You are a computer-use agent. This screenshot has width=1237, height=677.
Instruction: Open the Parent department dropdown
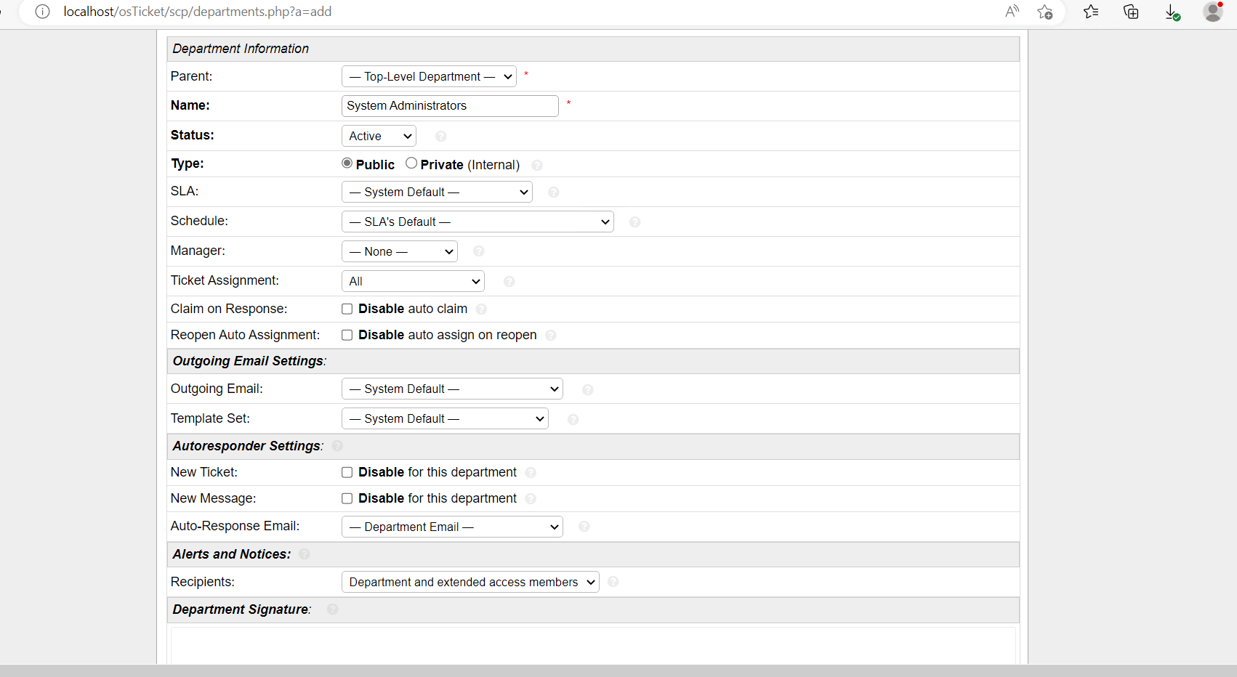pos(429,76)
